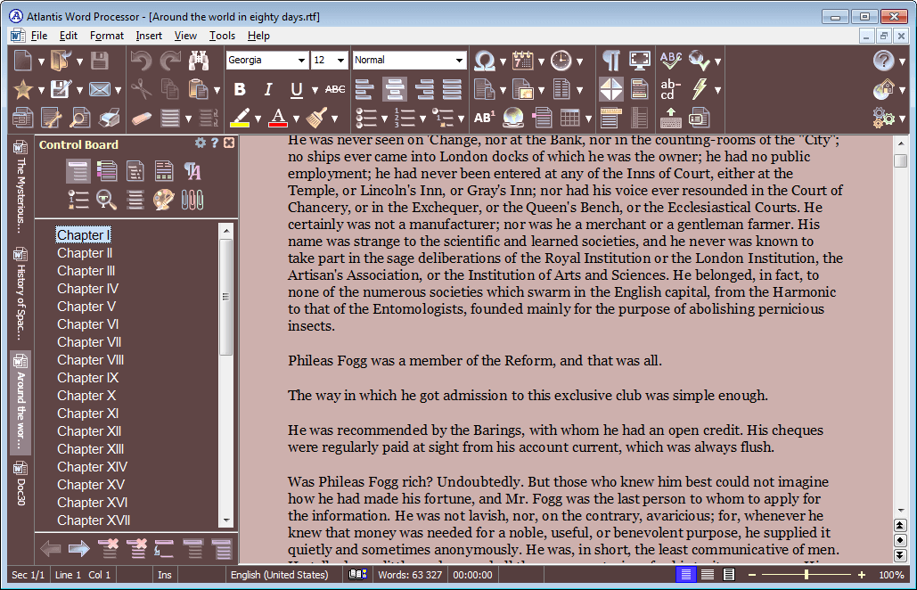Open the Tools menu
Viewport: 917px width, 590px height.
click(x=222, y=36)
